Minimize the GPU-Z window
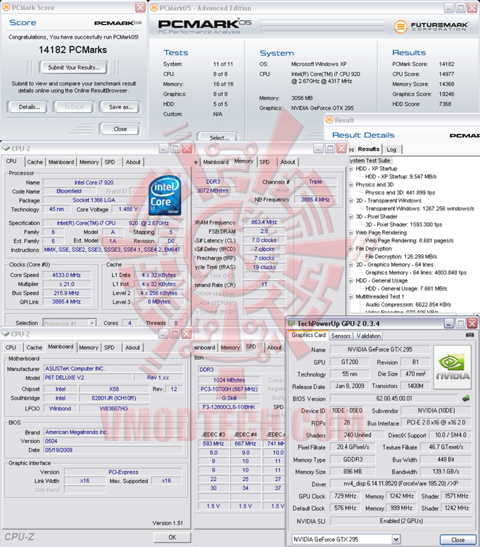 [449, 323]
